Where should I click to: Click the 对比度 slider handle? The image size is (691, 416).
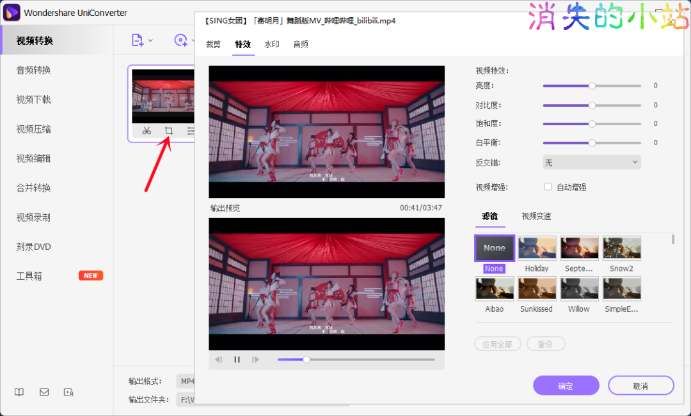(x=592, y=105)
